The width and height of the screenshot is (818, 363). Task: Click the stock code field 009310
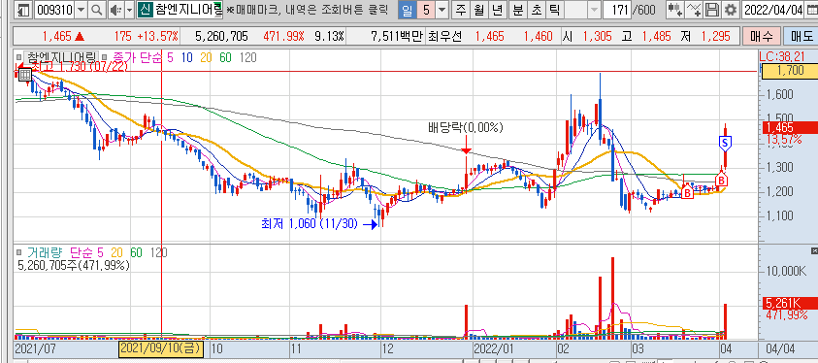53,10
